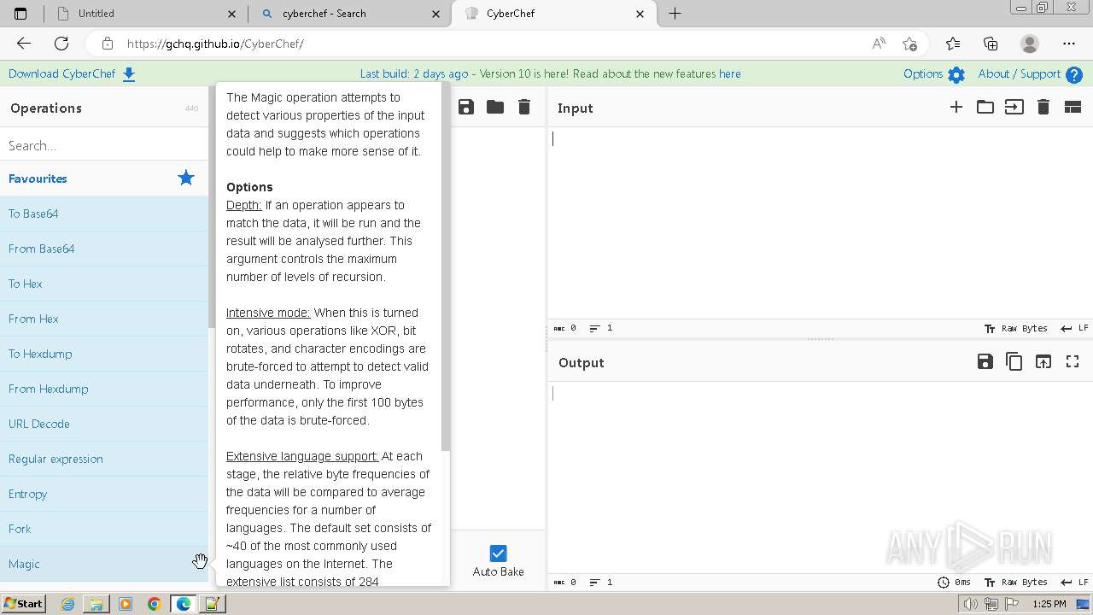Open About / Support help icon
The image size is (1093, 615).
[x=1074, y=74]
